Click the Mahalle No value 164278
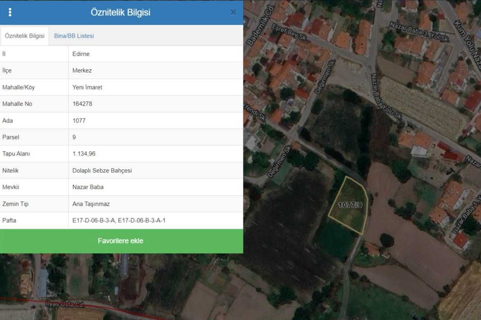Viewport: 481px width, 320px height. [x=83, y=104]
